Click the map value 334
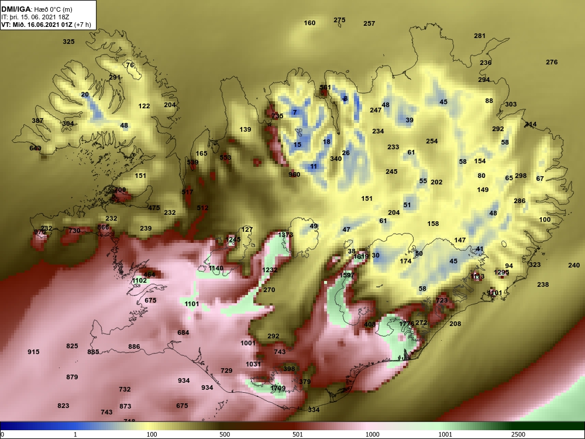Image resolution: width=585 pixels, height=439 pixels. pos(314,410)
